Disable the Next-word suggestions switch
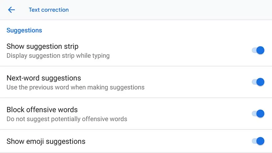 (x=258, y=82)
